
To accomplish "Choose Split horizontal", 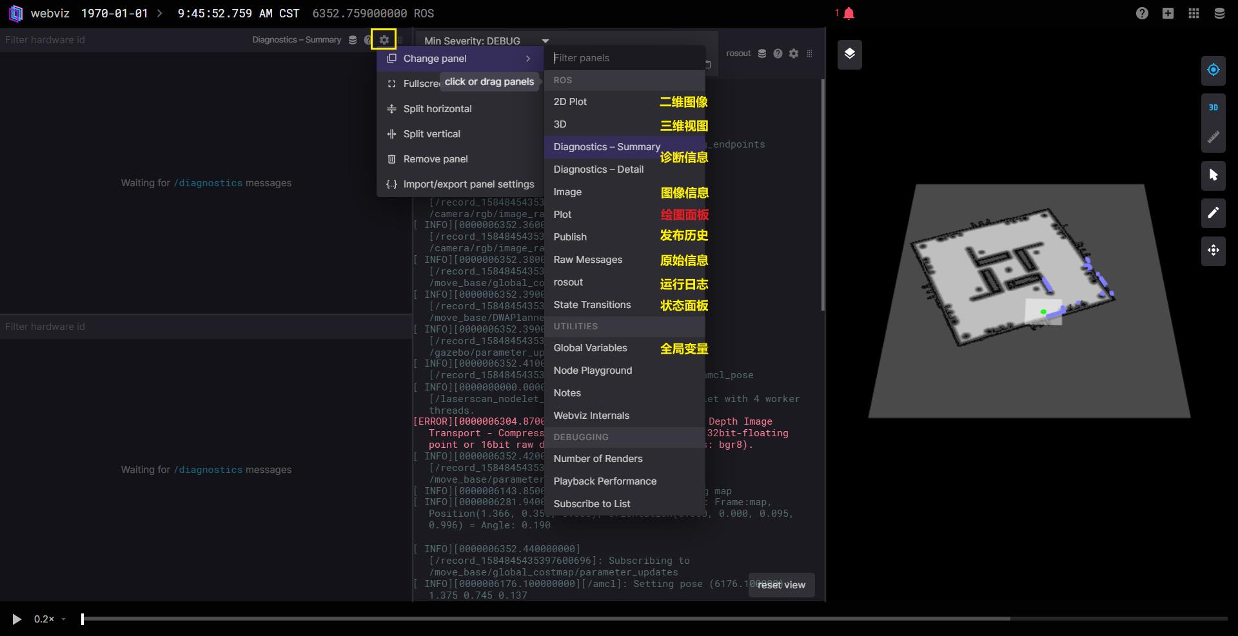I will (460, 109).
